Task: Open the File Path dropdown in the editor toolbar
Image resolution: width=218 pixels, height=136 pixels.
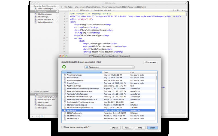Action: pyautogui.click(x=69, y=7)
